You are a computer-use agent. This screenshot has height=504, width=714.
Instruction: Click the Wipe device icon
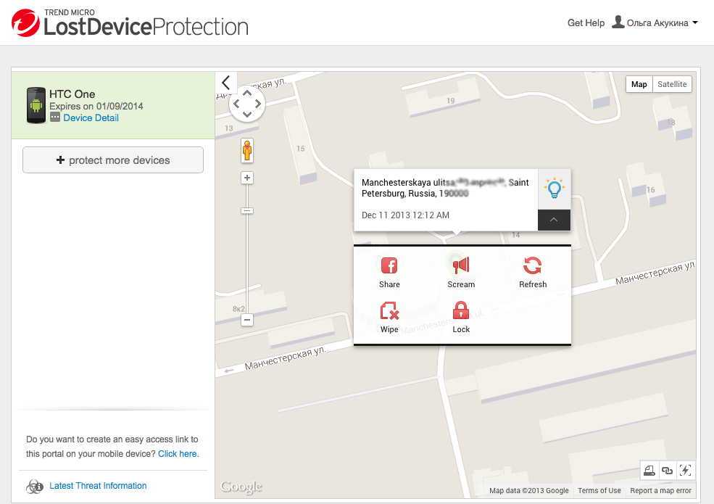389,312
